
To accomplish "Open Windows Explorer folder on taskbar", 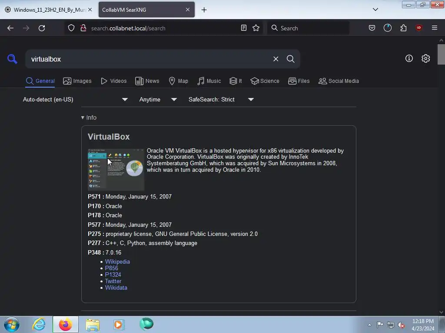I will point(93,324).
